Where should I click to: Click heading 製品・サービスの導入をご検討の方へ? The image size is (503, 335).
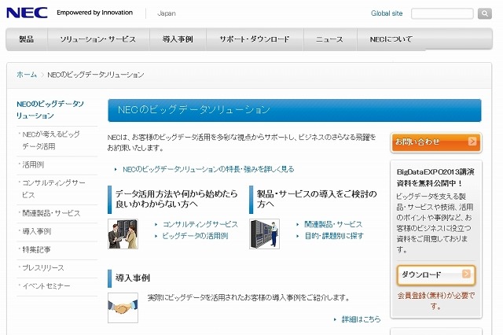coord(317,199)
